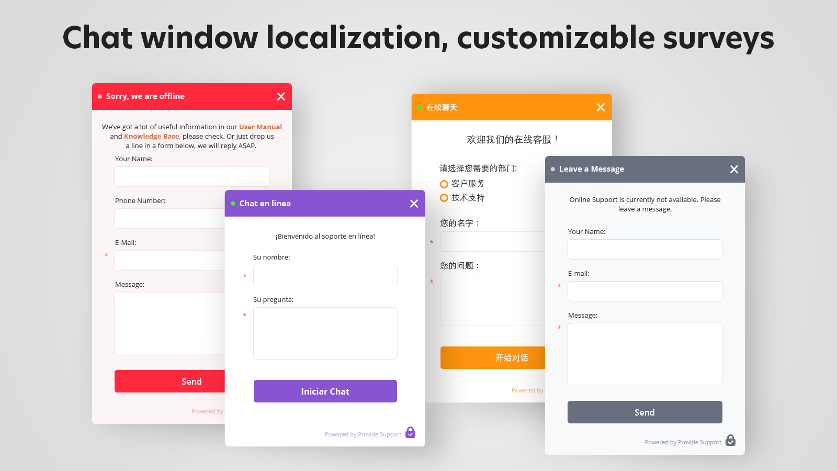Close the 'Leave a Message' window
Screen dimensions: 837x471
734,169
